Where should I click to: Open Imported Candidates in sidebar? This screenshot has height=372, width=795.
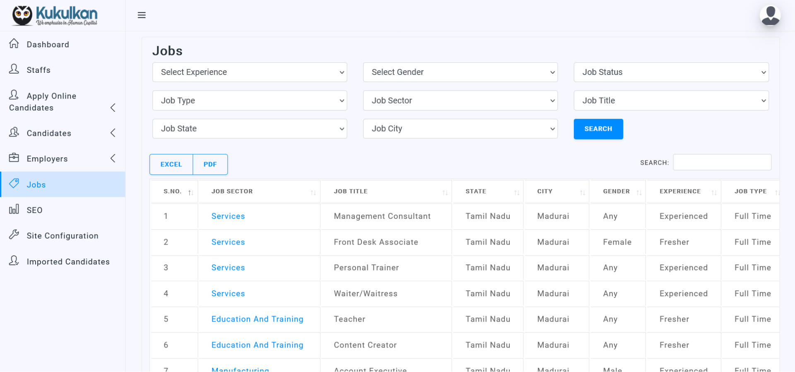[68, 262]
